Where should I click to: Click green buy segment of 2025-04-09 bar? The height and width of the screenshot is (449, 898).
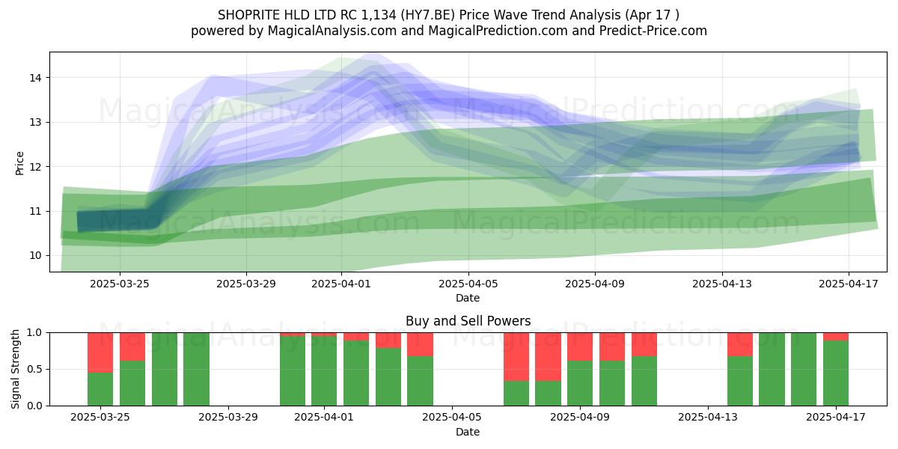point(580,383)
